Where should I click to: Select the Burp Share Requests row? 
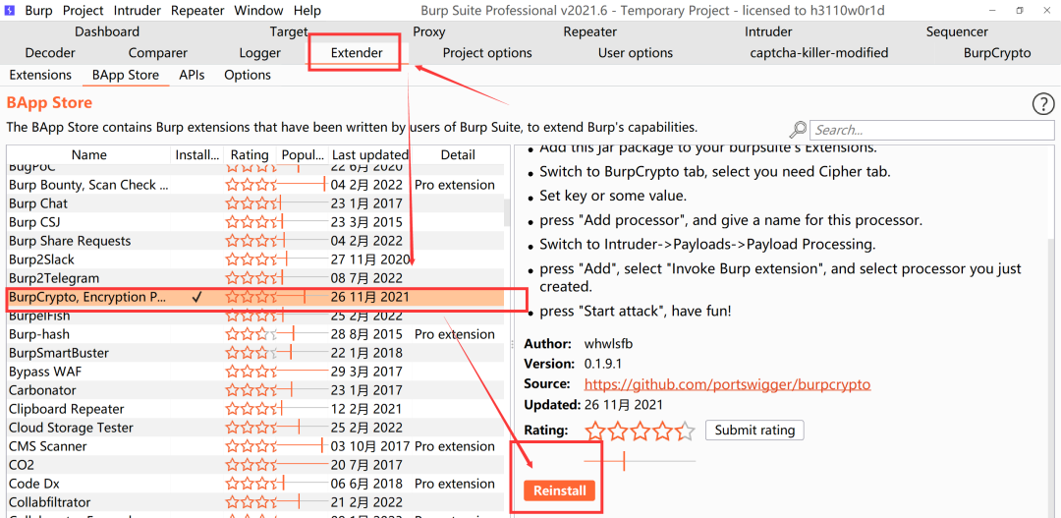click(x=255, y=241)
